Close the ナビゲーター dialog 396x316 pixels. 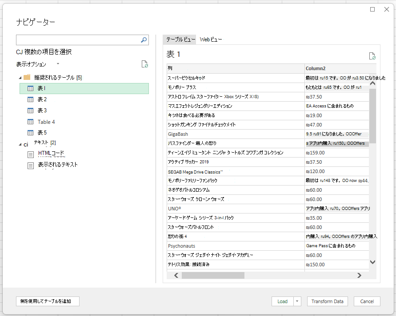pos(386,9)
